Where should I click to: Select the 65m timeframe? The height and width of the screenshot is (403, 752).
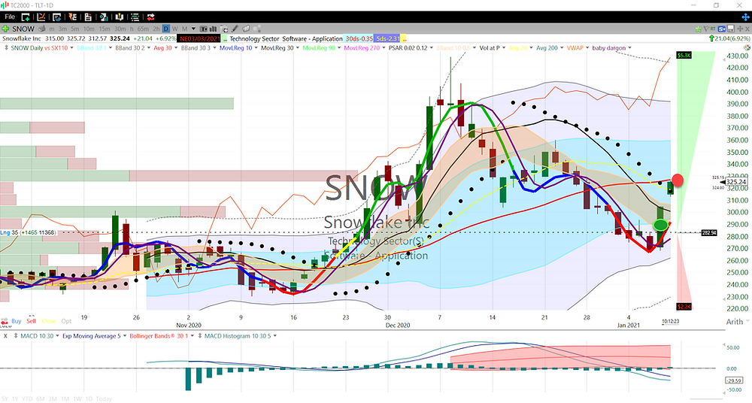(143, 29)
